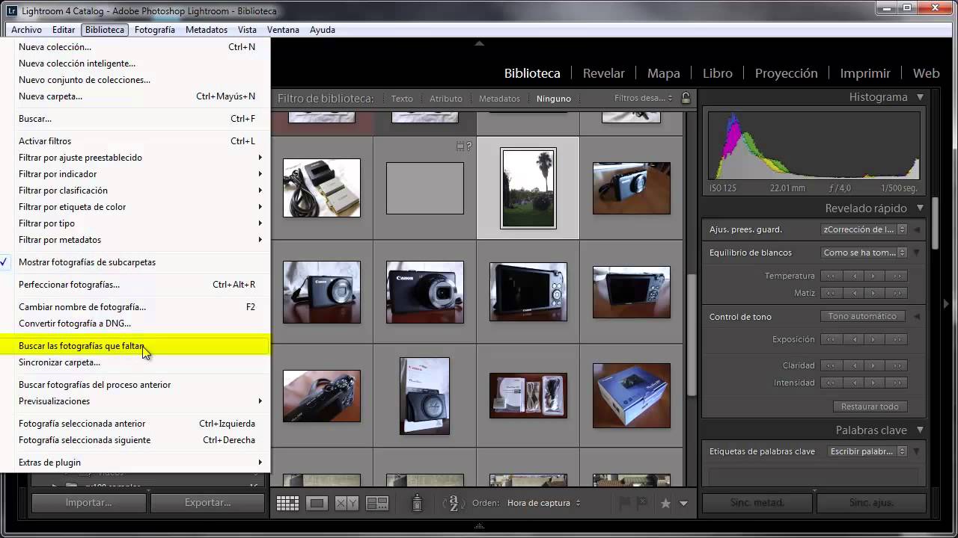This screenshot has height=538, width=958.
Task: Choose Nueva colección inteligente...
Action: 135,64
